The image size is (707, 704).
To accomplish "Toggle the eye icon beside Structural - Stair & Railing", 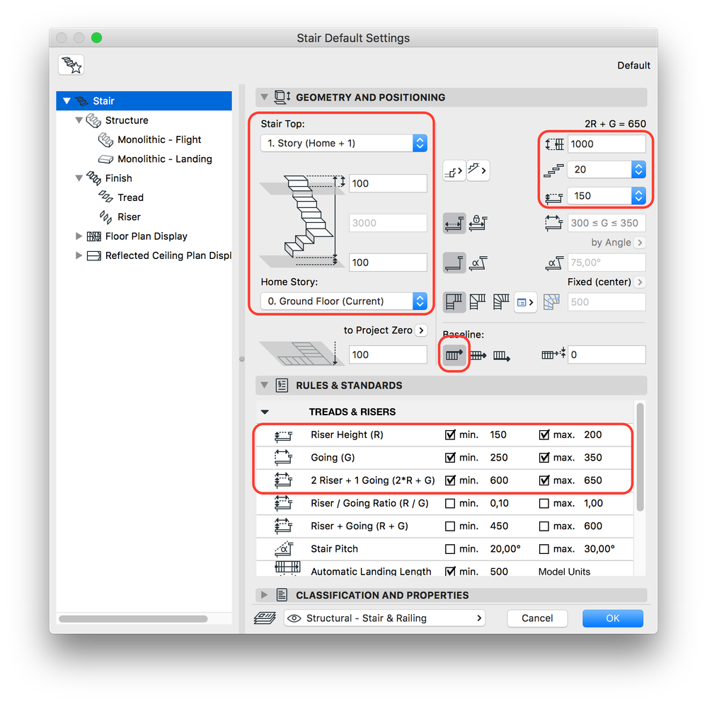I will (294, 618).
